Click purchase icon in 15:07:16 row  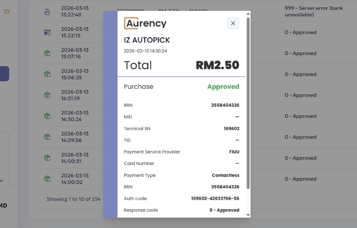coord(47,53)
